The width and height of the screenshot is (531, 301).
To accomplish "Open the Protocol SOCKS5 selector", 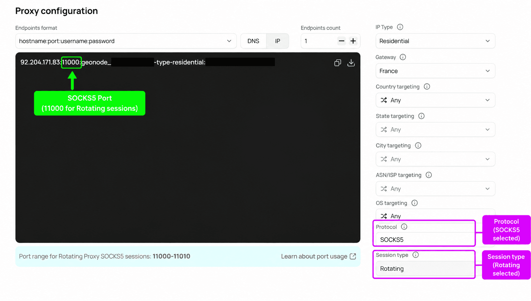I will tap(425, 240).
